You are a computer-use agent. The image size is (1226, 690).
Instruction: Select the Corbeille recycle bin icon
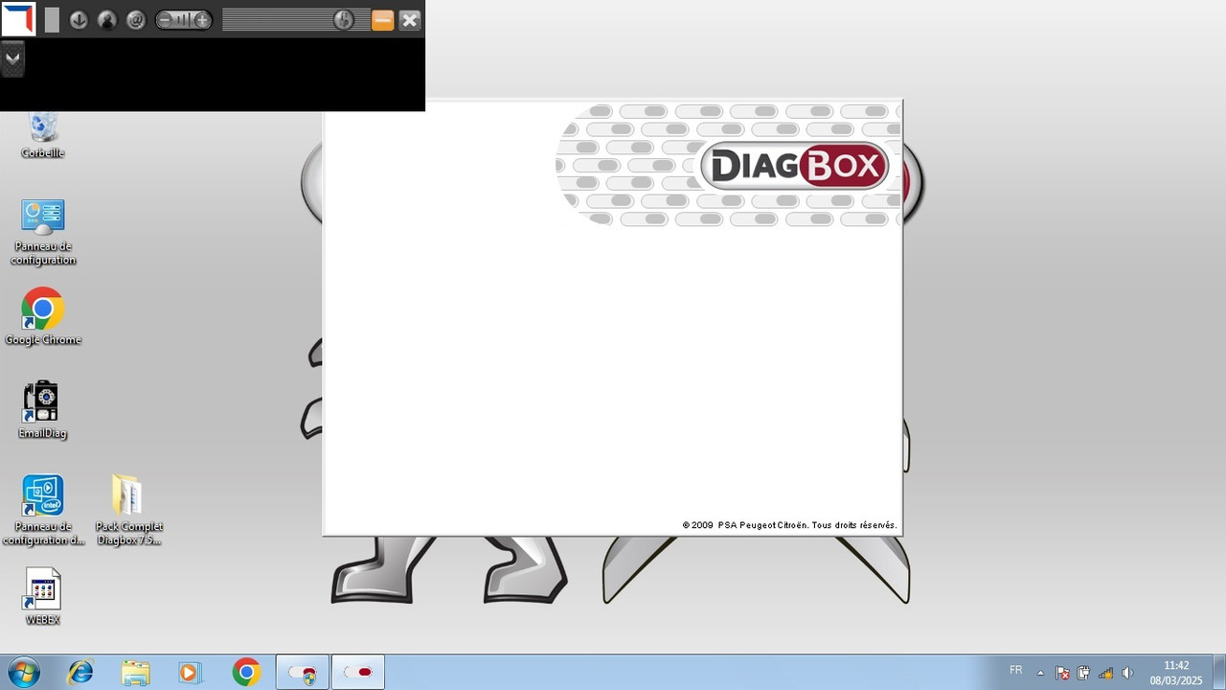pyautogui.click(x=43, y=134)
